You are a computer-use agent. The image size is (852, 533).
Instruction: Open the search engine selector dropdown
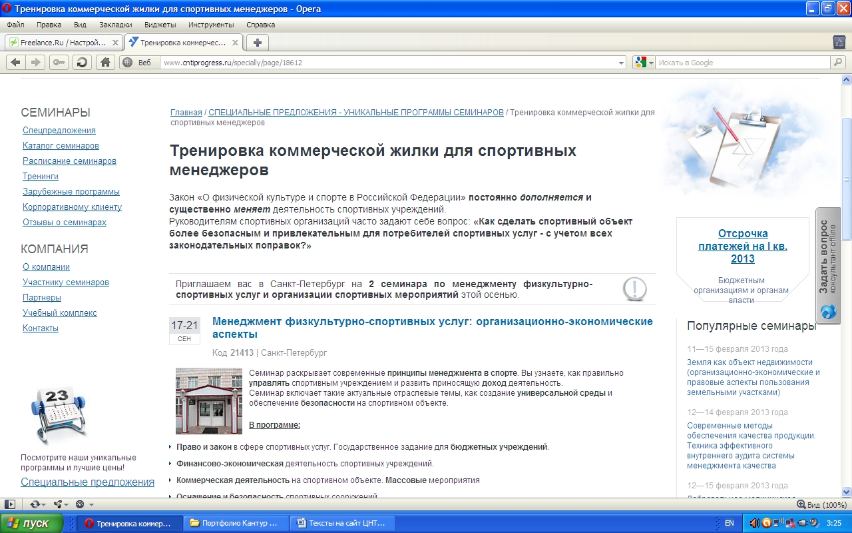(x=643, y=63)
